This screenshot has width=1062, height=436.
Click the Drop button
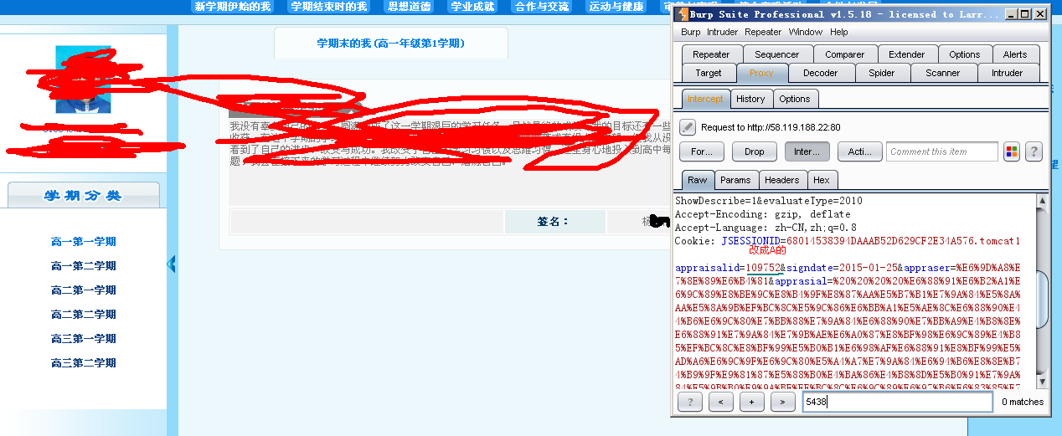point(755,151)
